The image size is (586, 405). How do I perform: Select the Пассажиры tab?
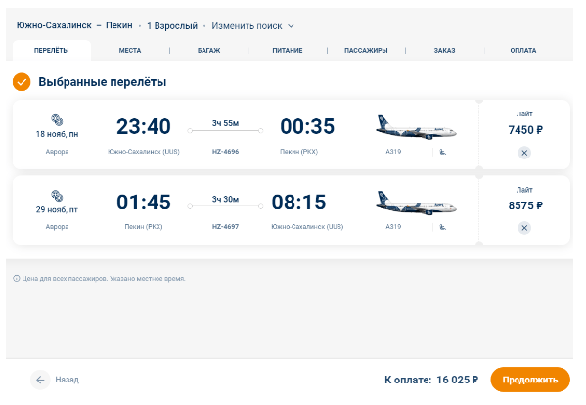[366, 51]
